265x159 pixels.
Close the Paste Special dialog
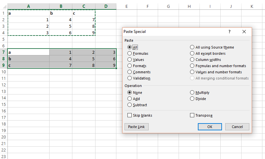tap(244, 32)
